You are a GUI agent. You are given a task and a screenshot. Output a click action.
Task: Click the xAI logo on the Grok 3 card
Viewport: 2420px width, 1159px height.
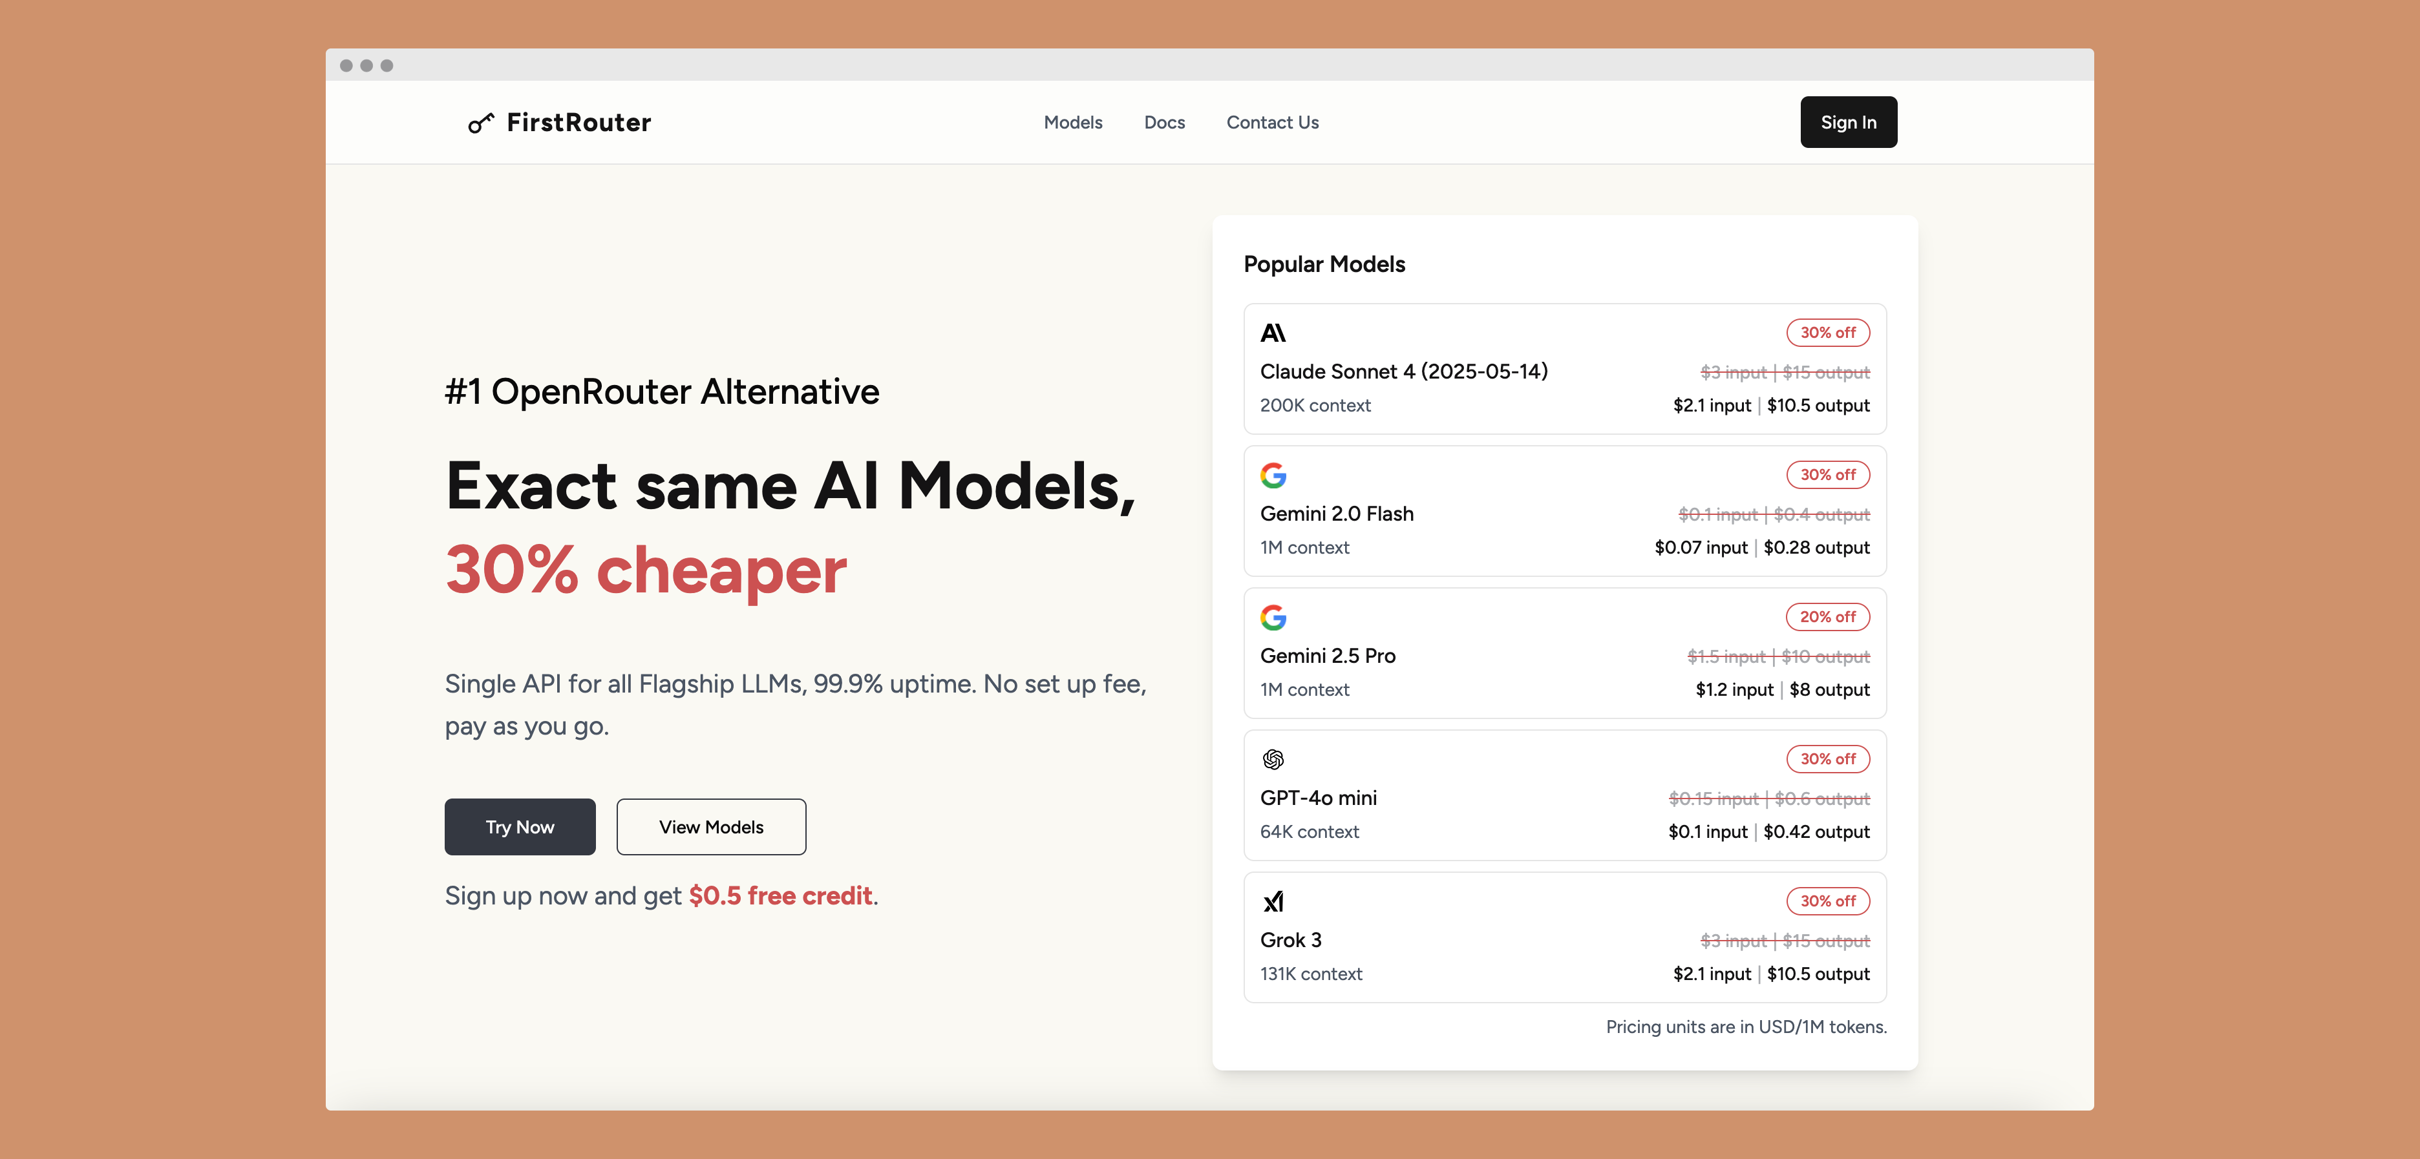tap(1273, 902)
